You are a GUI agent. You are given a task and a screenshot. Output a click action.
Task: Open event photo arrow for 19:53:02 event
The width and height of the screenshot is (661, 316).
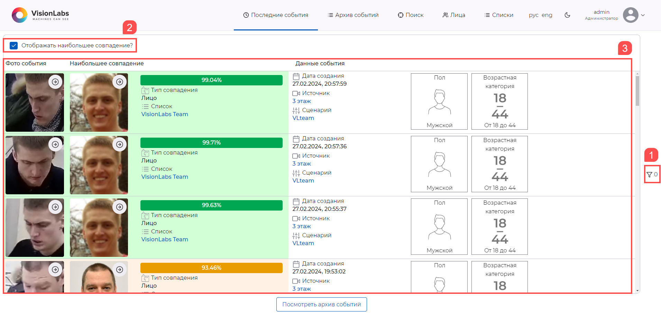pos(55,269)
